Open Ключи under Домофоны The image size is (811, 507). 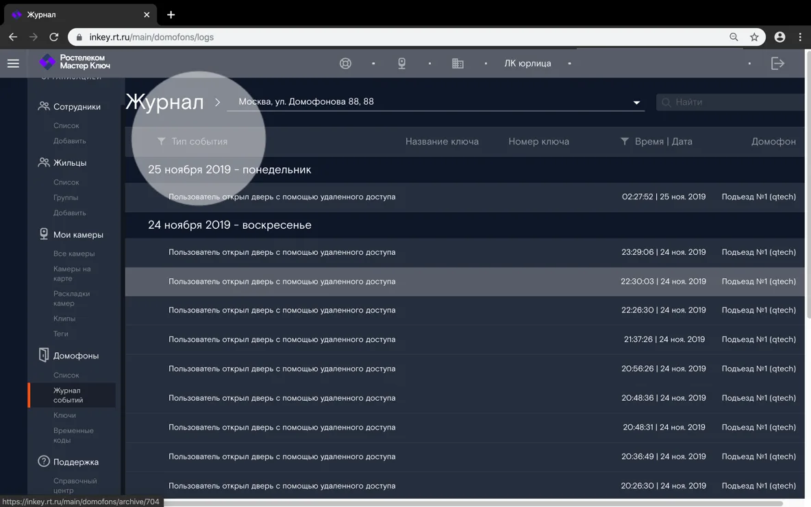(64, 415)
